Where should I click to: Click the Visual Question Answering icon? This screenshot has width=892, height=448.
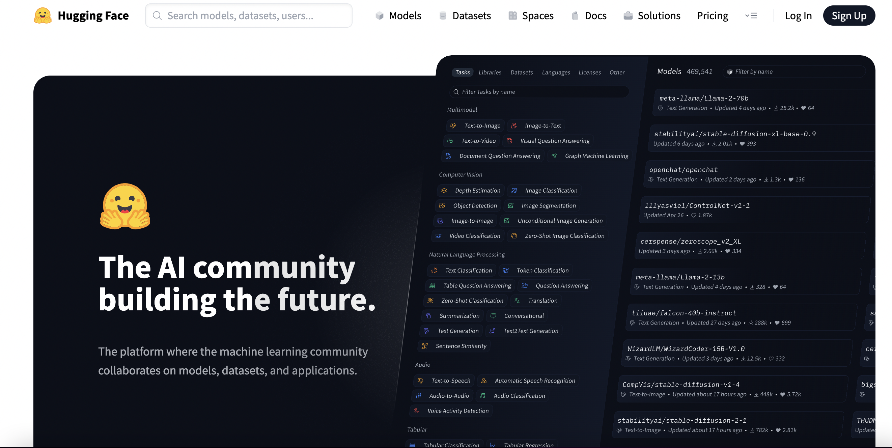509,141
